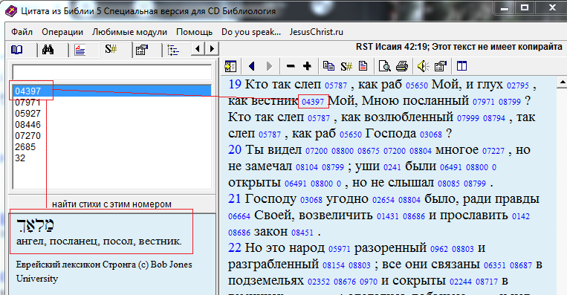This screenshot has height=295, width=567.
Task: Click Strong link 02352 after подземельях
Action: [319, 282]
